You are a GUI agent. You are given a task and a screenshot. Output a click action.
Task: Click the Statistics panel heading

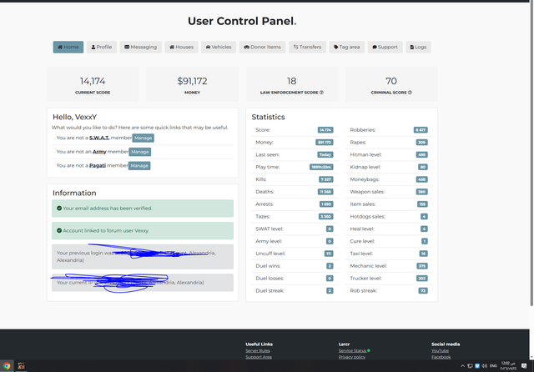coord(268,117)
